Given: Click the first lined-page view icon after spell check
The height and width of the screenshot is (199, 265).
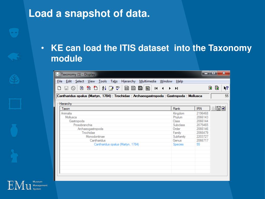Looking at the screenshot, I should [x=127, y=88].
